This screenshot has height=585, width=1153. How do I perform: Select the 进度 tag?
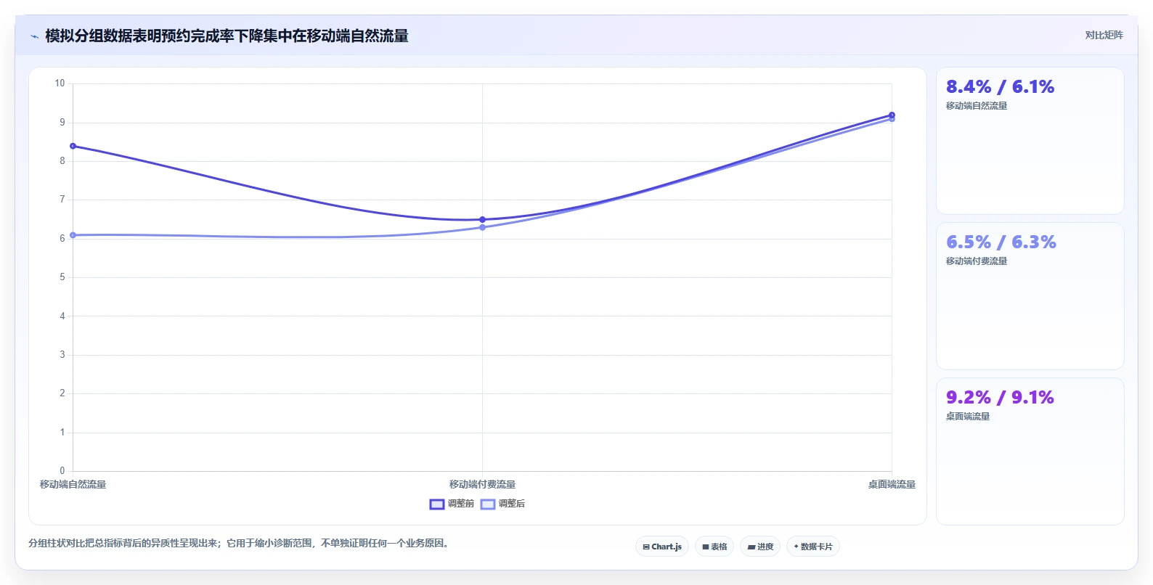(760, 547)
